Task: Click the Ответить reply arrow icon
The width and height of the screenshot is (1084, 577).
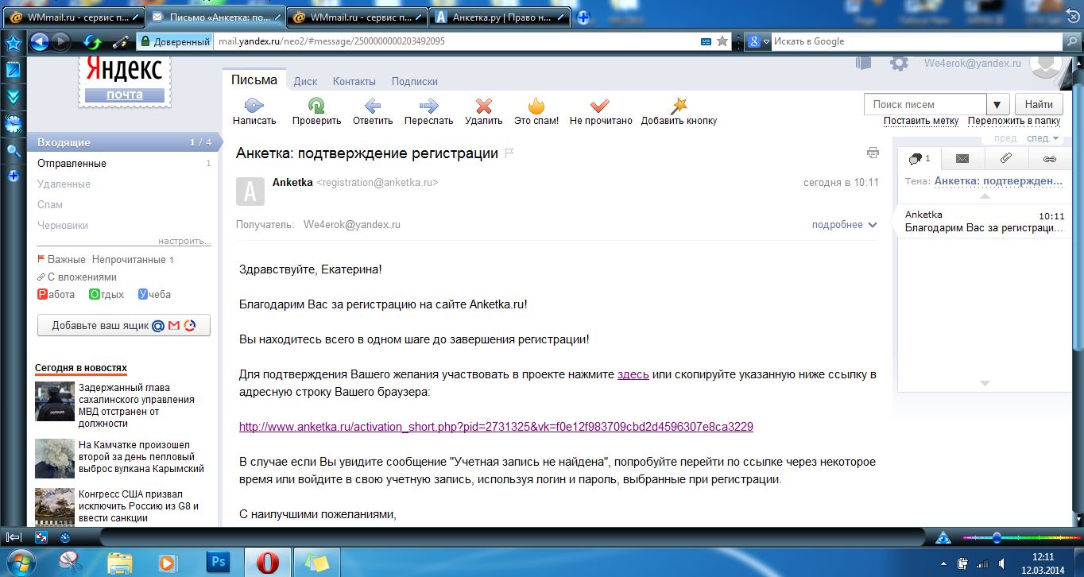Action: tap(372, 105)
